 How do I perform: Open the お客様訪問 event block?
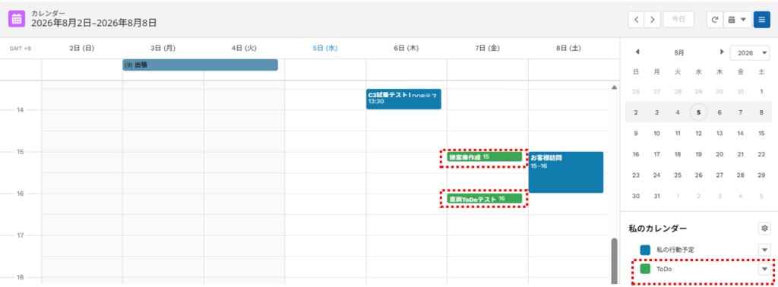pyautogui.click(x=565, y=172)
